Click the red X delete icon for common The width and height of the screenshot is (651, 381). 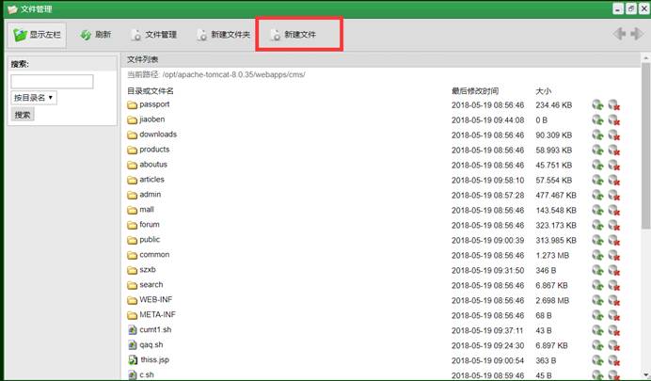tap(614, 255)
